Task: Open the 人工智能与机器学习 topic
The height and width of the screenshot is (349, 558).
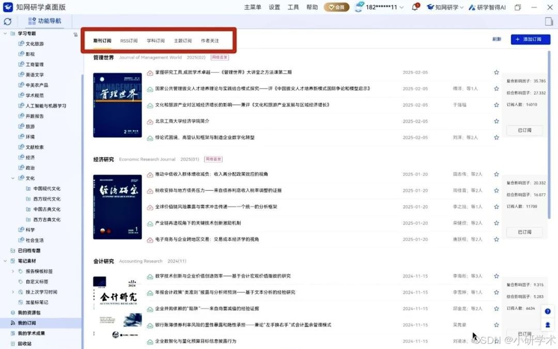Action: pyautogui.click(x=45, y=106)
